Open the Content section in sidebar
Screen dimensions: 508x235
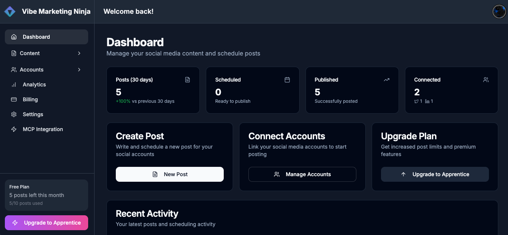click(30, 53)
